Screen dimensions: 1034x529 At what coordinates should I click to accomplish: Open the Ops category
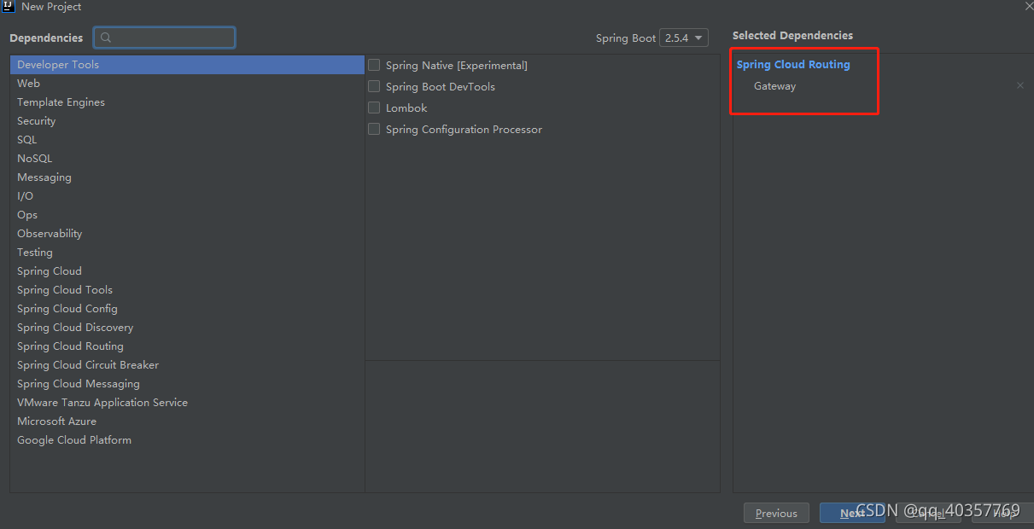point(187,215)
